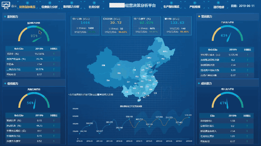The height and width of the screenshot is (146, 261).
Task: Click the up arrow beside 20.2%
Action: coord(54,59)
